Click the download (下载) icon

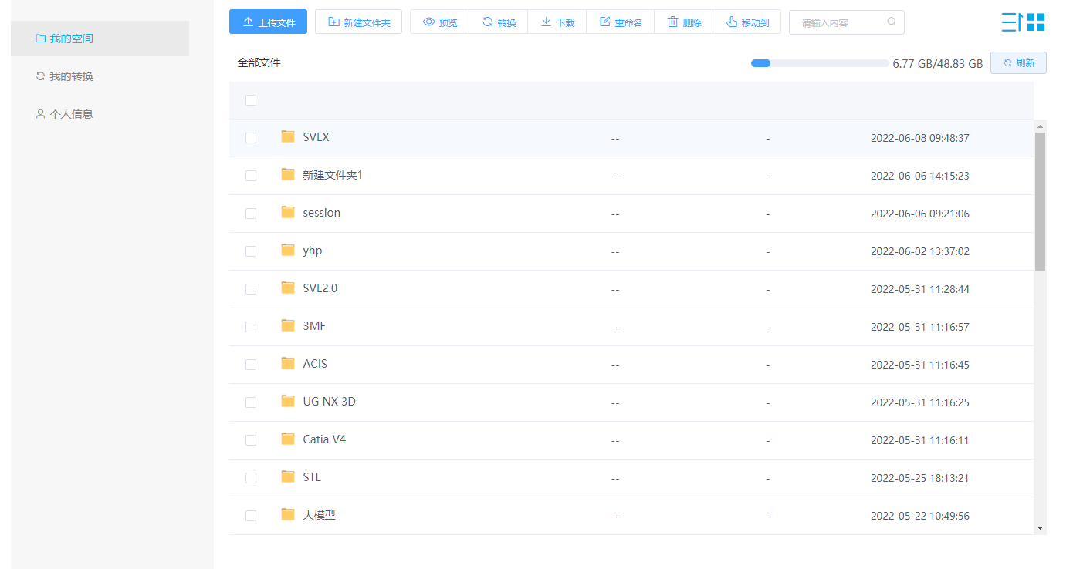546,22
